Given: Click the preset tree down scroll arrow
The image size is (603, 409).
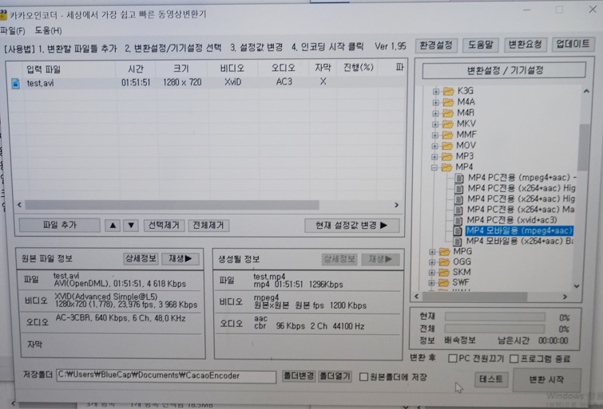Looking at the screenshot, I should click(577, 286).
